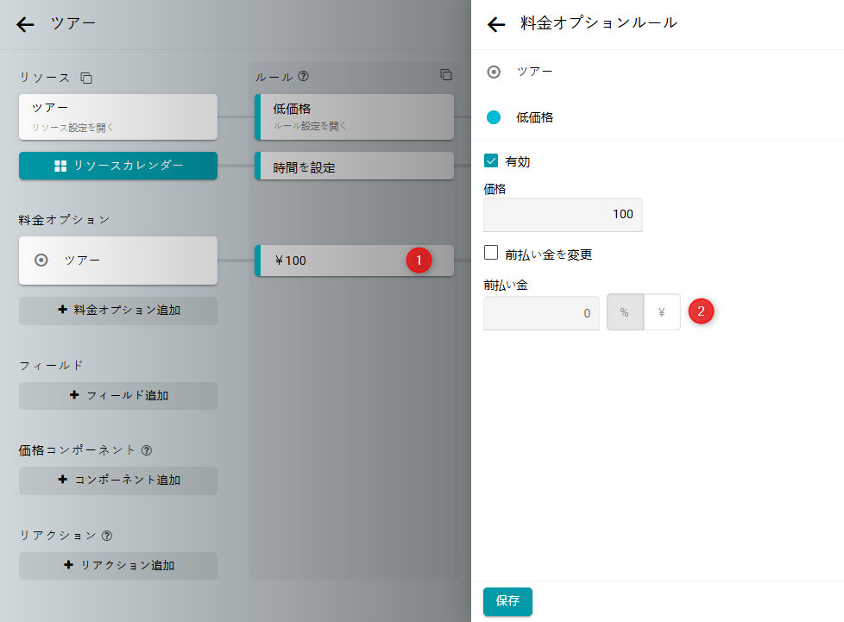Click back arrow beside ツアー title
Image resolution: width=844 pixels, height=622 pixels.
pyautogui.click(x=25, y=24)
